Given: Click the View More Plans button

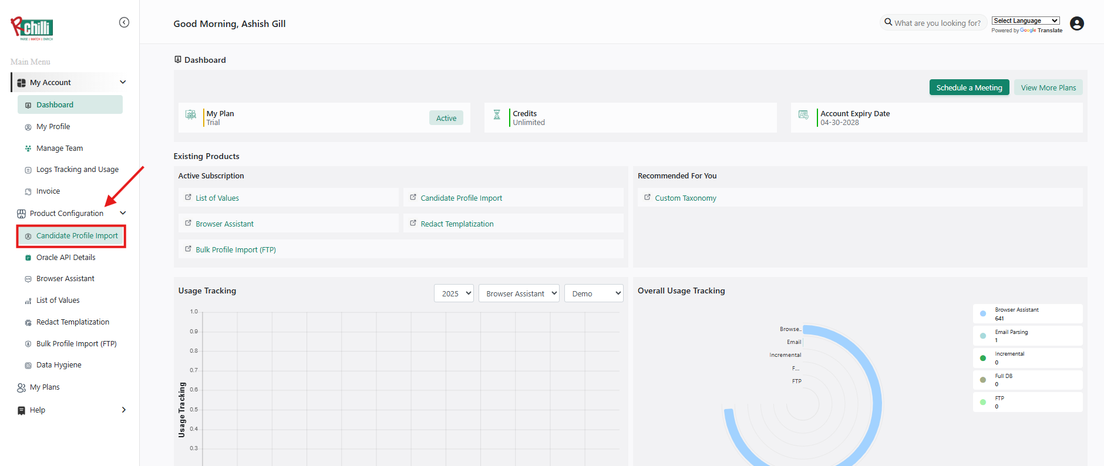Looking at the screenshot, I should tap(1048, 87).
